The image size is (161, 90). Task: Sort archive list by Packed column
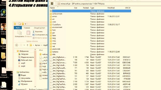[x=86, y=8]
